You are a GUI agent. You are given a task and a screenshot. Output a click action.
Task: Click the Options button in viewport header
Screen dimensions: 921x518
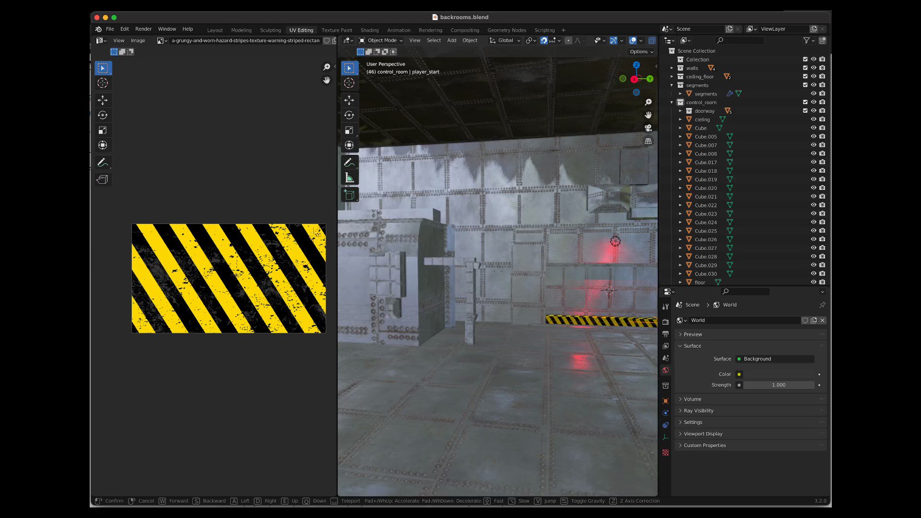641,52
